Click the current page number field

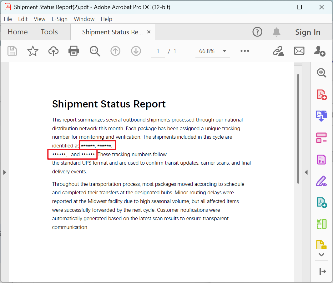click(158, 51)
